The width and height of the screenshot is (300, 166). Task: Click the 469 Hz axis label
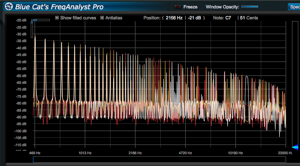35,153
